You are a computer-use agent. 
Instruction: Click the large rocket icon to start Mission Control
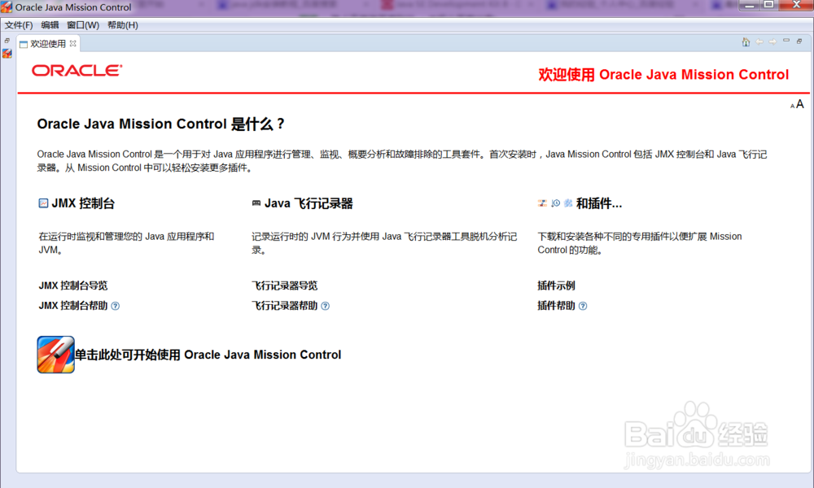click(x=54, y=354)
